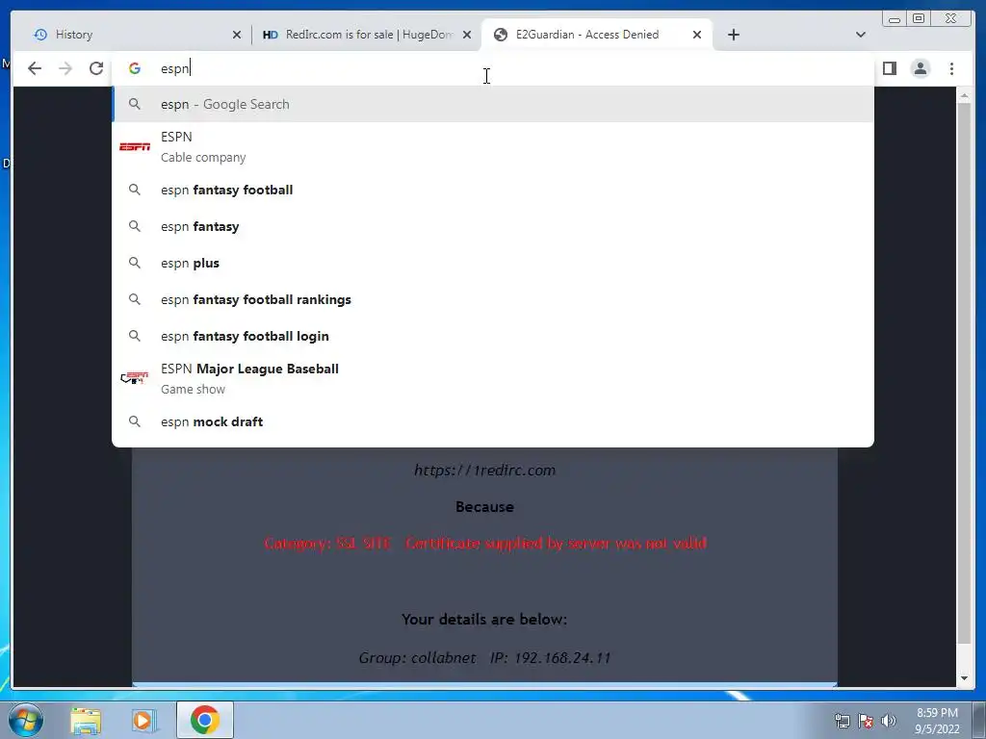The height and width of the screenshot is (739, 986).
Task: Select the E2Guardian - Access Denied tab
Action: tap(596, 35)
